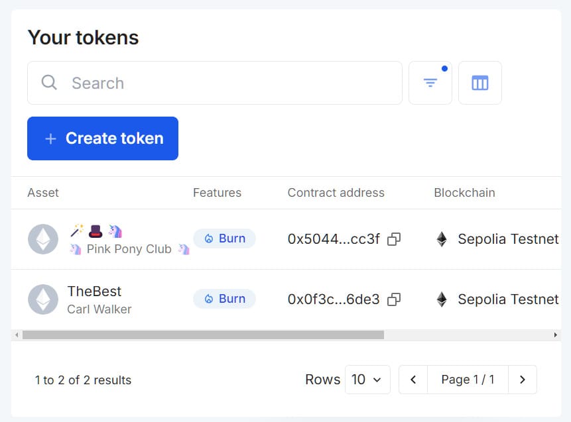
Task: Click the Burn badge on TheBest row
Action: [x=224, y=299]
